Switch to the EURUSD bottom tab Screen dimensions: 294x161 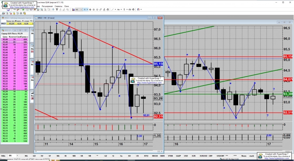click(x=204, y=155)
